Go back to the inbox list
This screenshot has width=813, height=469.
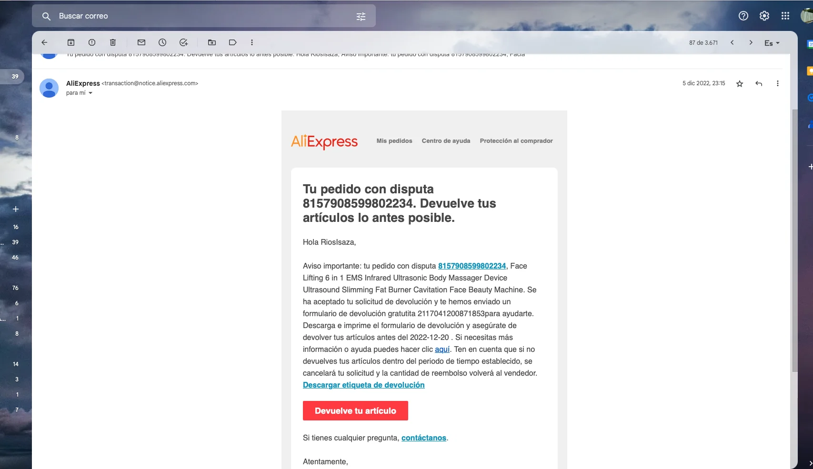click(44, 42)
